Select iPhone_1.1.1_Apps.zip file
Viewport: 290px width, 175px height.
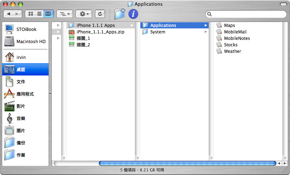100,32
